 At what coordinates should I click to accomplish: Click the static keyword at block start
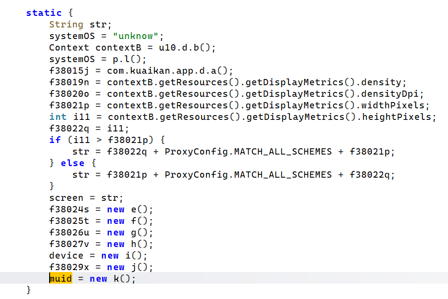coord(44,13)
